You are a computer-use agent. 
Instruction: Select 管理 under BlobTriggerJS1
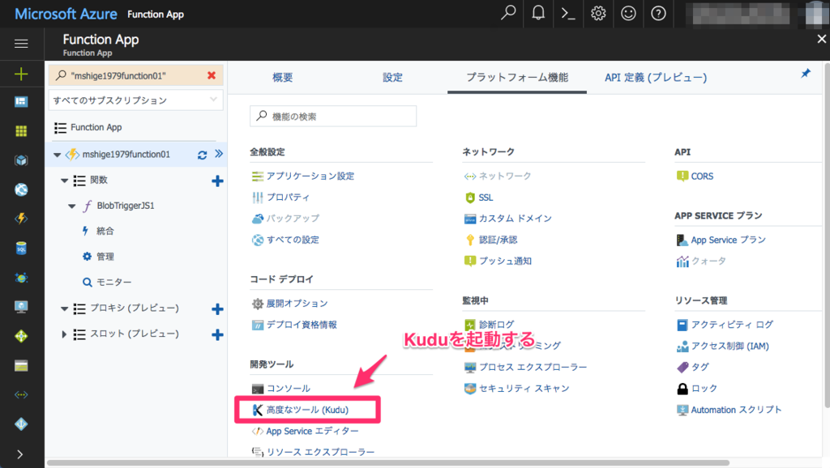coord(105,257)
